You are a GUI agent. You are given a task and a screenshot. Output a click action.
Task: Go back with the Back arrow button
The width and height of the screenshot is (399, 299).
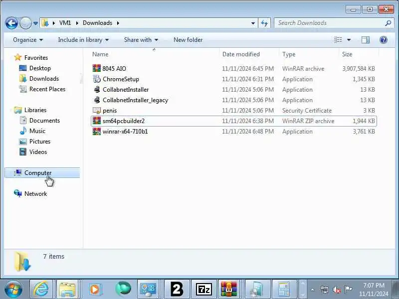click(x=11, y=23)
